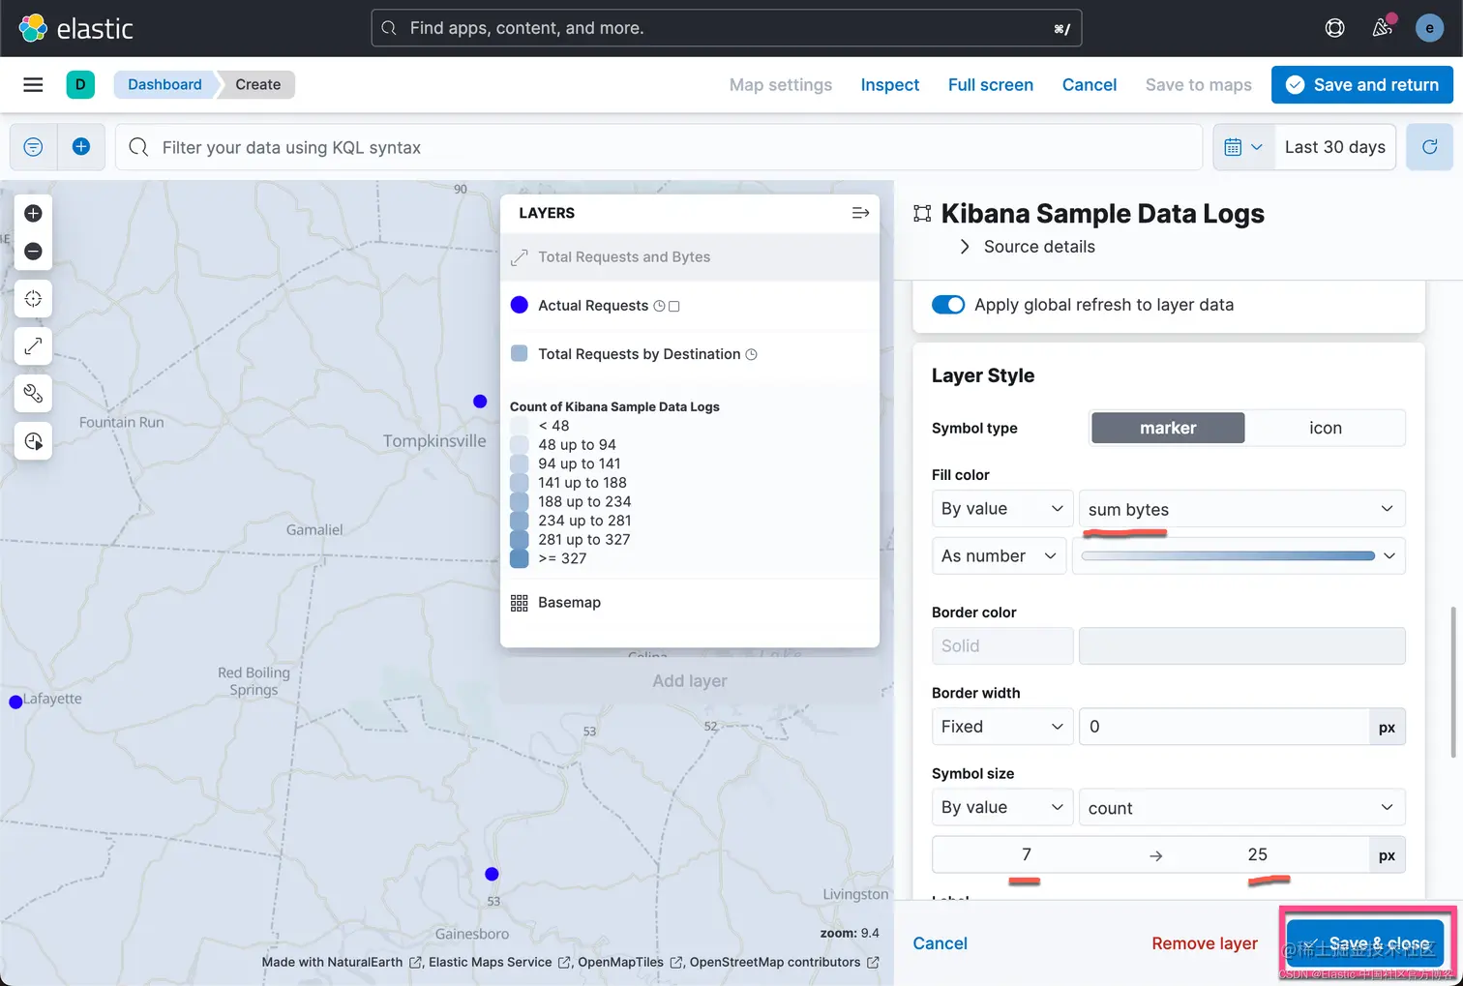Open the newsfeed celebration icon

point(1383,28)
